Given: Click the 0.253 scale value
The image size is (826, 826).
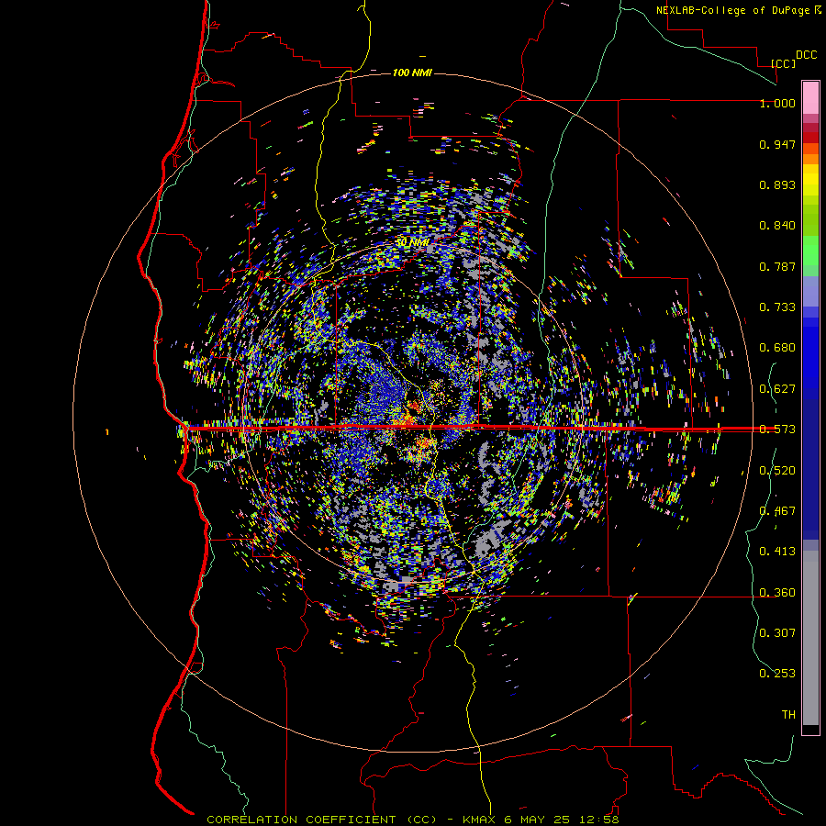Looking at the screenshot, I should pyautogui.click(x=777, y=674).
